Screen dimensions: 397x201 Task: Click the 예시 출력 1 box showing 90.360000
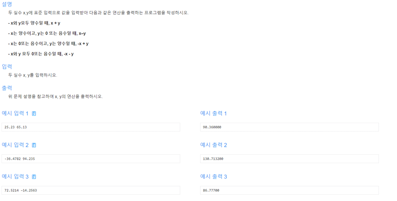(x=289, y=127)
